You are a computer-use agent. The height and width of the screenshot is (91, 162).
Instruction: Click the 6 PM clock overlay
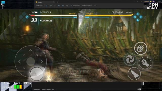pyautogui.click(x=153, y=5)
